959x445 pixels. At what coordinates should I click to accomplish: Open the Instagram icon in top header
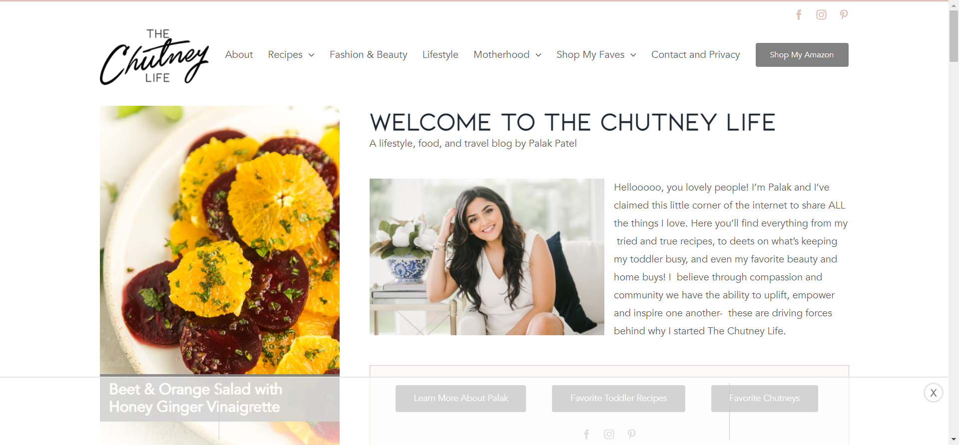pos(821,15)
